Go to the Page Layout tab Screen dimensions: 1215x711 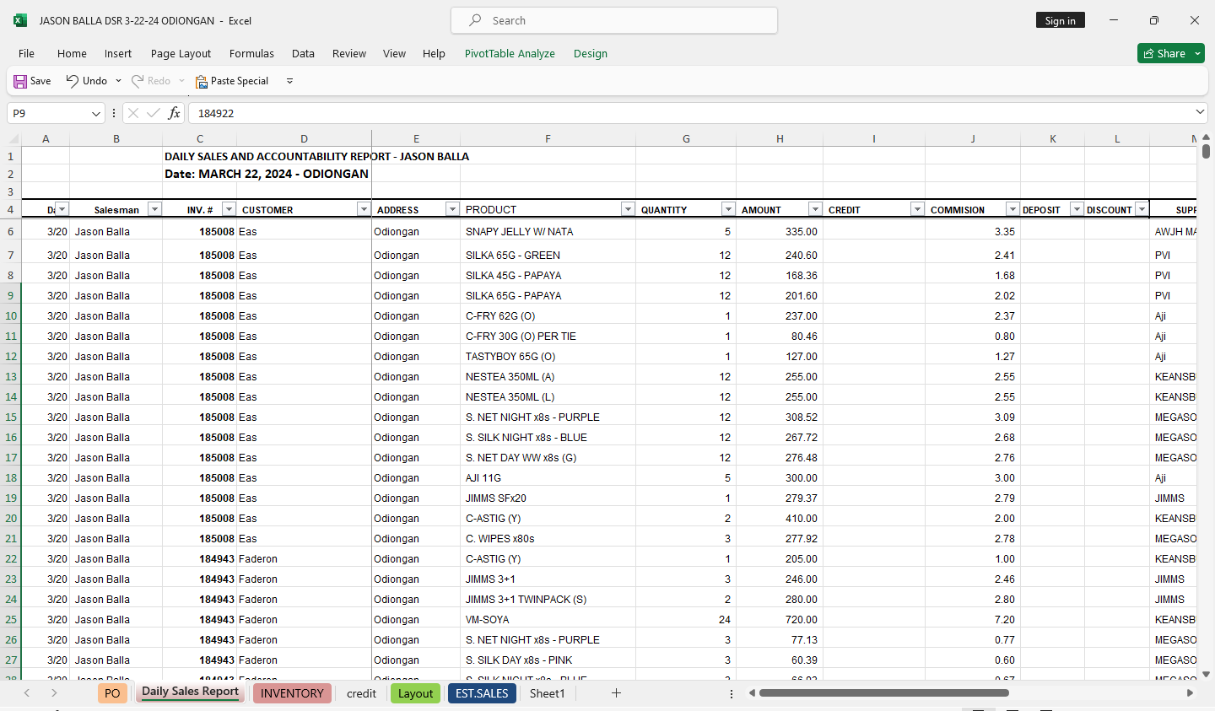181,53
